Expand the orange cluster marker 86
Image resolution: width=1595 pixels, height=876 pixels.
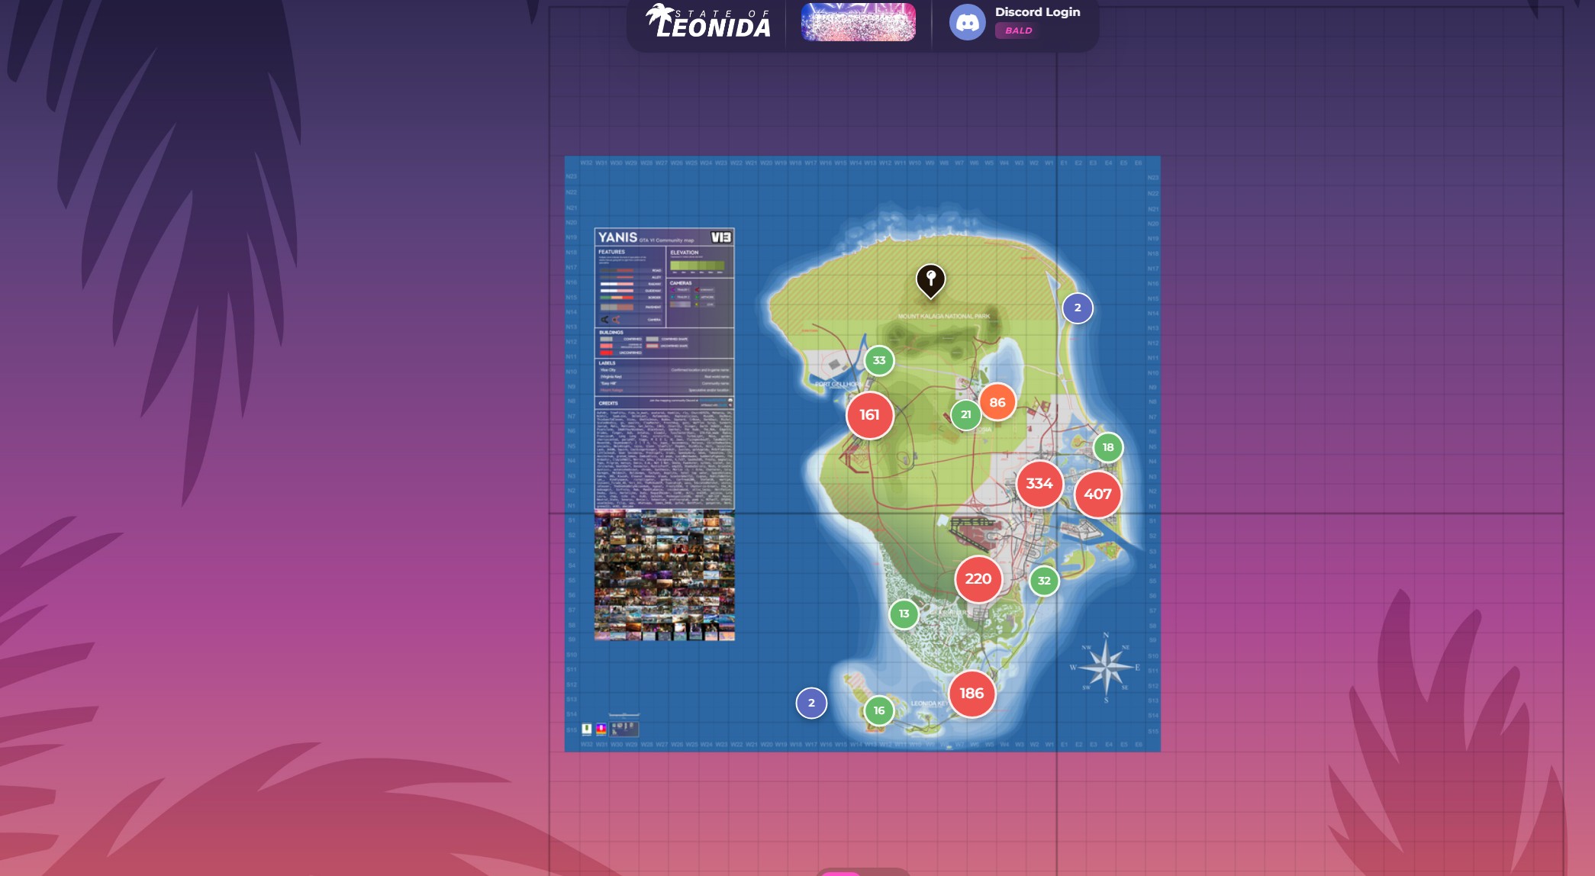(997, 403)
